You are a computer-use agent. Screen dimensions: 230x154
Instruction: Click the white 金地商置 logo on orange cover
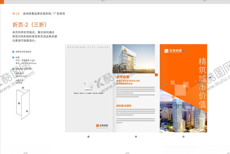(x=173, y=51)
